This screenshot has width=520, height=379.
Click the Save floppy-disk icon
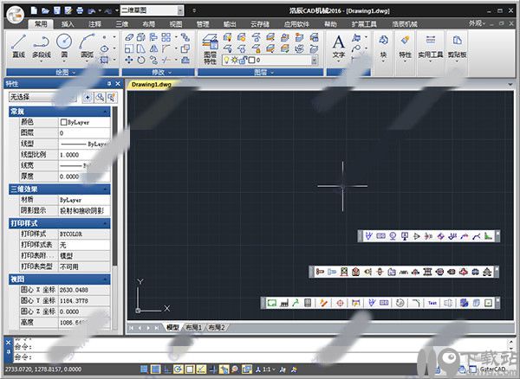pos(57,10)
